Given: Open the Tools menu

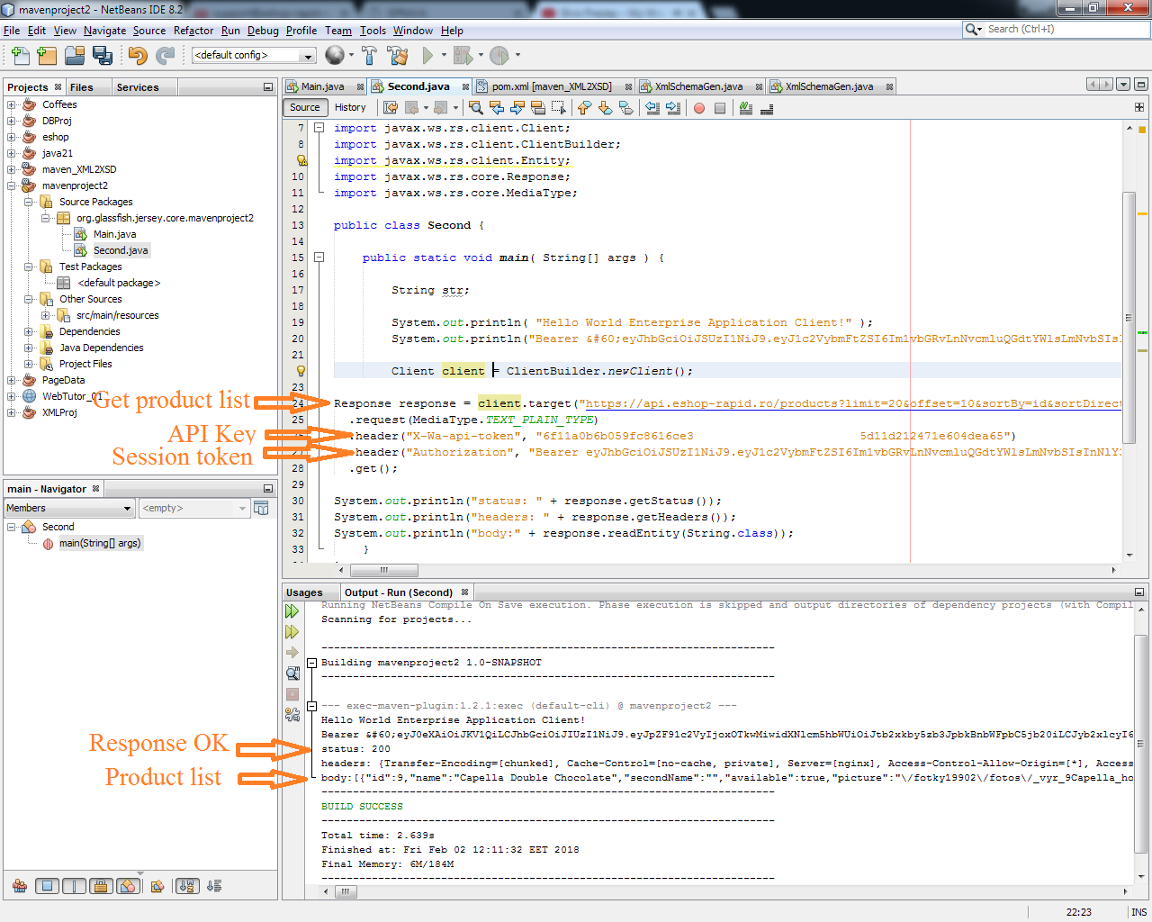Looking at the screenshot, I should point(373,31).
